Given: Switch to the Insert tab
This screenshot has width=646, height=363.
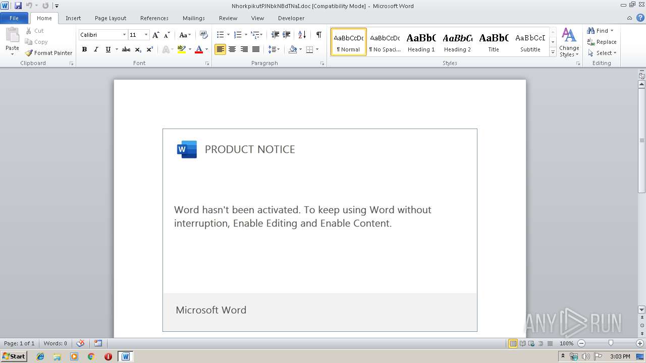Looking at the screenshot, I should pyautogui.click(x=73, y=18).
